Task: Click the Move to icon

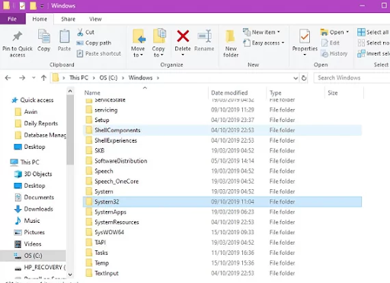Action: pos(139,37)
